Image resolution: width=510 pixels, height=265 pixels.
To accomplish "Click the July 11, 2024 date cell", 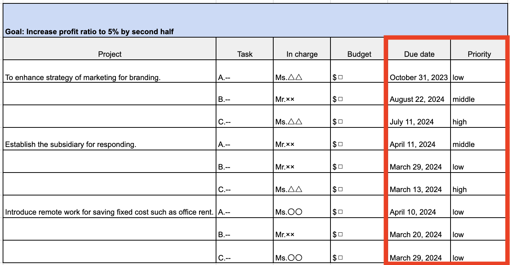I will coord(411,122).
